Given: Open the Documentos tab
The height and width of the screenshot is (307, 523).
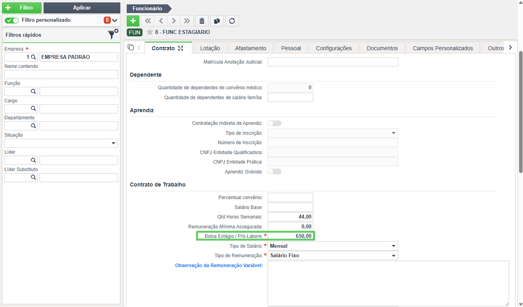Looking at the screenshot, I should (x=382, y=48).
